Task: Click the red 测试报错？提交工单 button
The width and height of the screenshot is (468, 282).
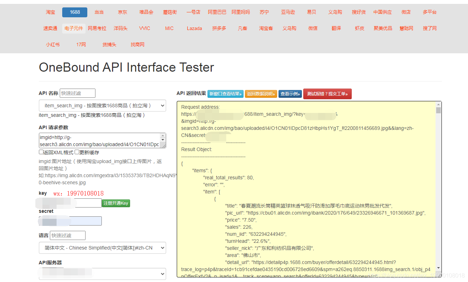Action: click(327, 94)
